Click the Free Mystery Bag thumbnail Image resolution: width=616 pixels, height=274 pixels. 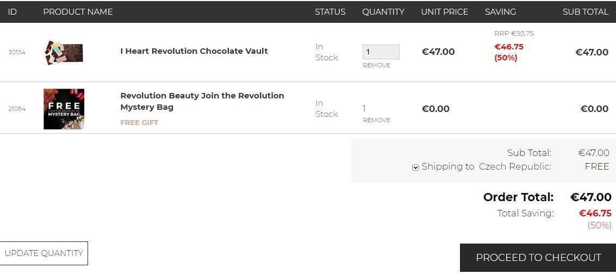[x=64, y=109]
